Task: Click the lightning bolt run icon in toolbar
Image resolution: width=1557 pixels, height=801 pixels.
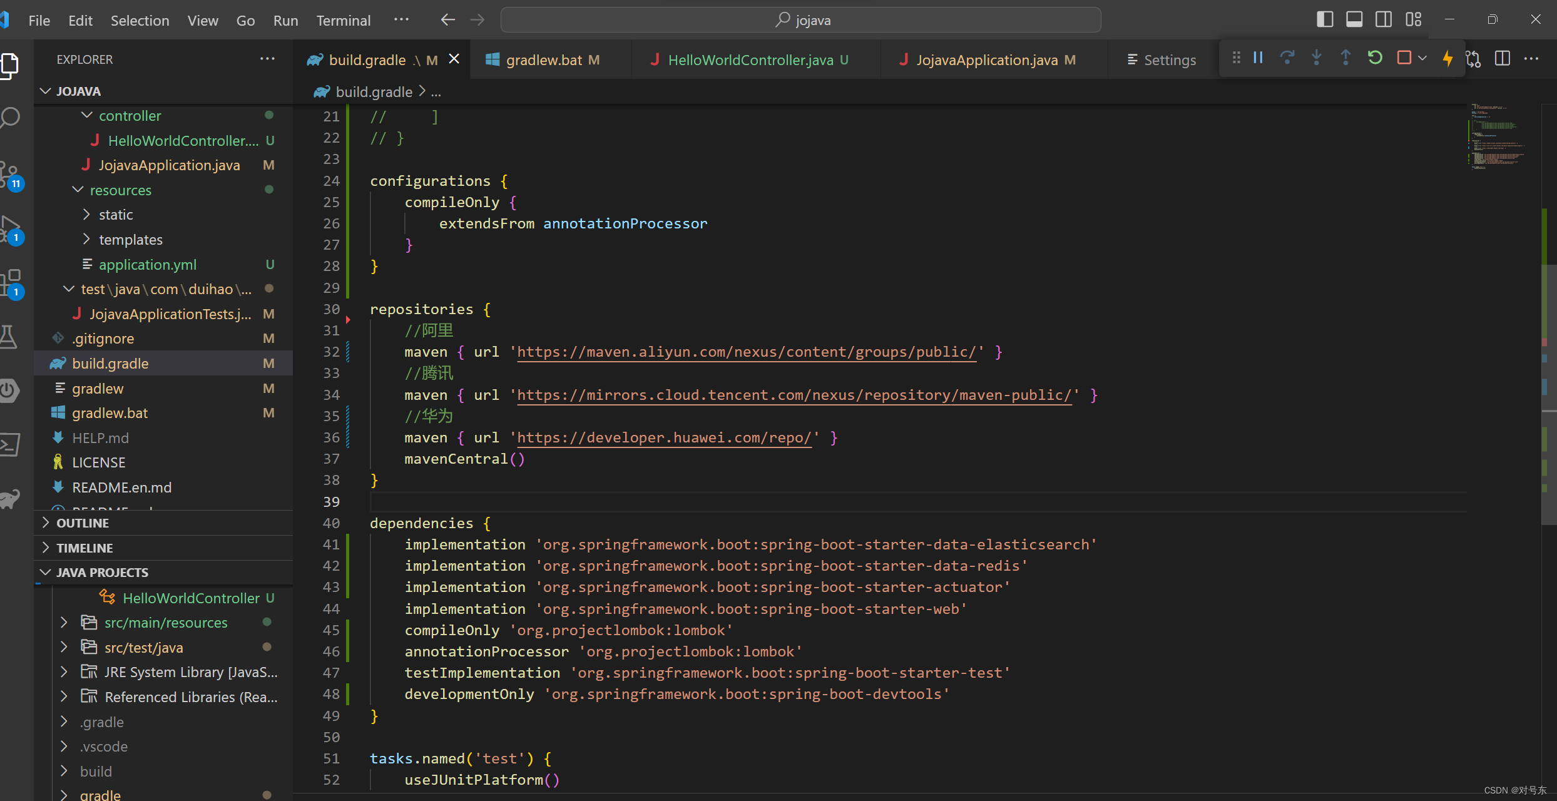Action: [1447, 59]
